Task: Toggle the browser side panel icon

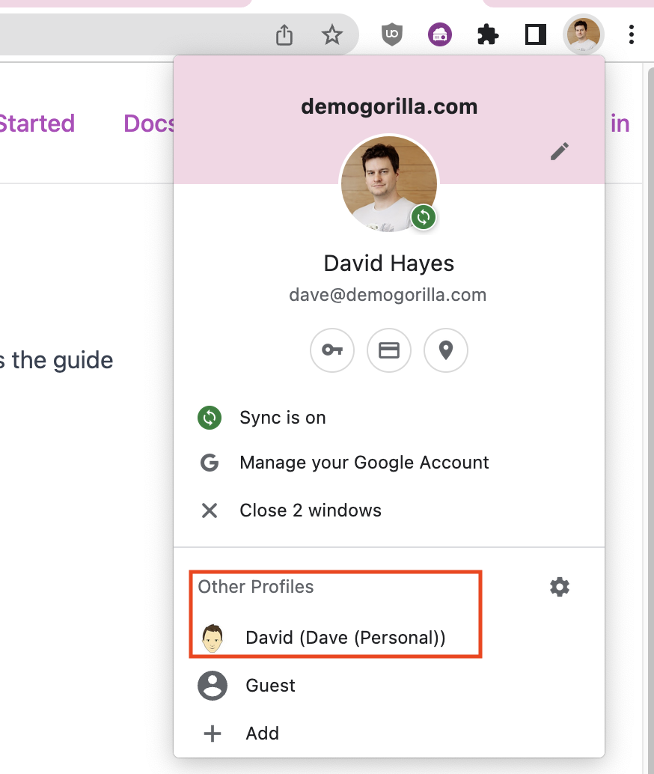Action: 536,34
